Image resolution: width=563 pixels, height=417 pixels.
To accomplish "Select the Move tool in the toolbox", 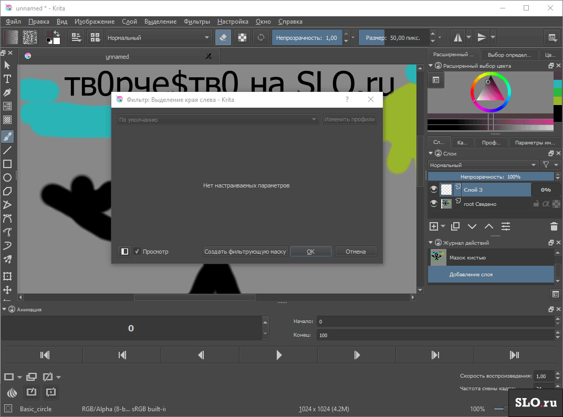I will (7, 290).
